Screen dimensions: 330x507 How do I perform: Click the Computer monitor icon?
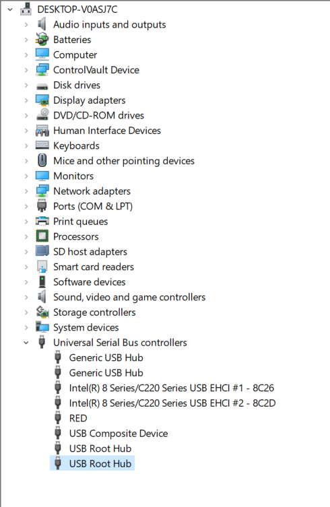[x=42, y=55]
